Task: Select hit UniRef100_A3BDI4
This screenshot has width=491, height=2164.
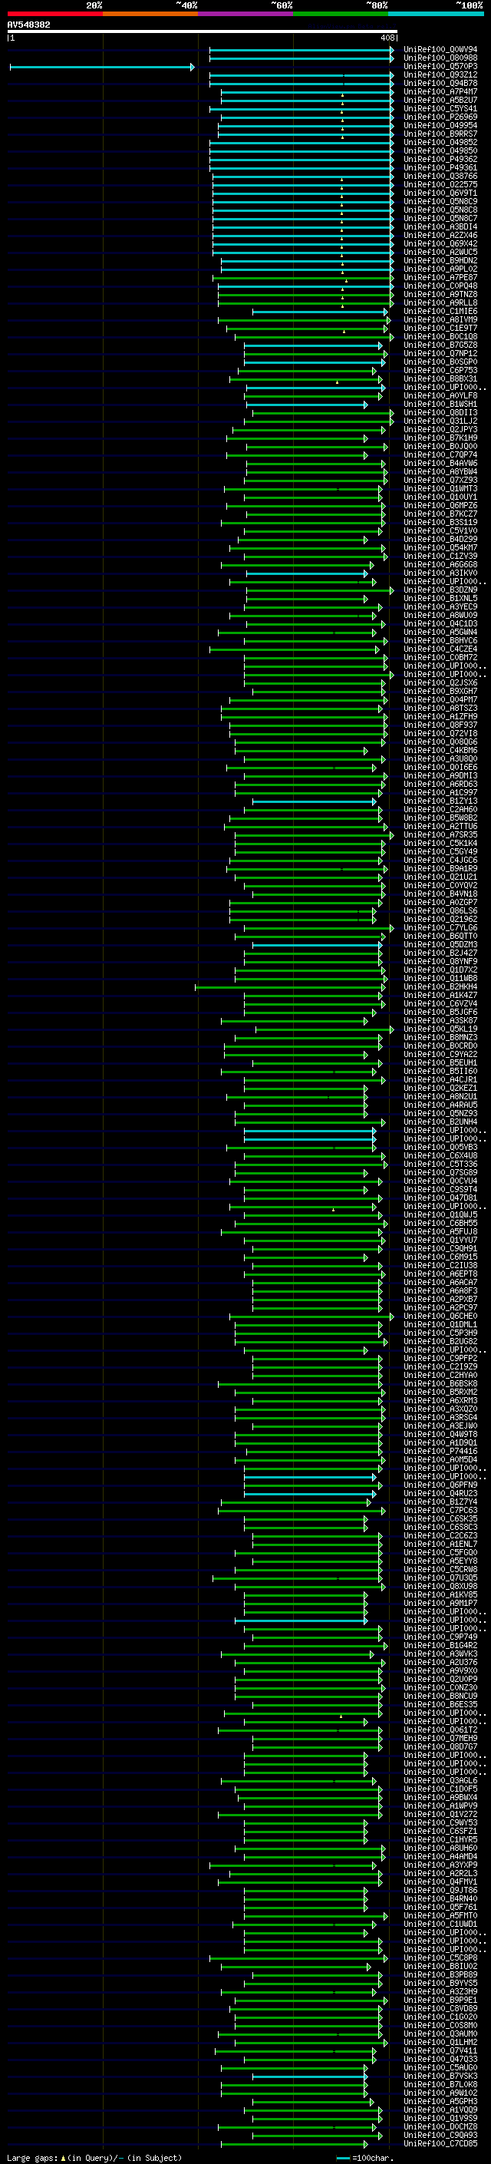Action: pos(440,226)
